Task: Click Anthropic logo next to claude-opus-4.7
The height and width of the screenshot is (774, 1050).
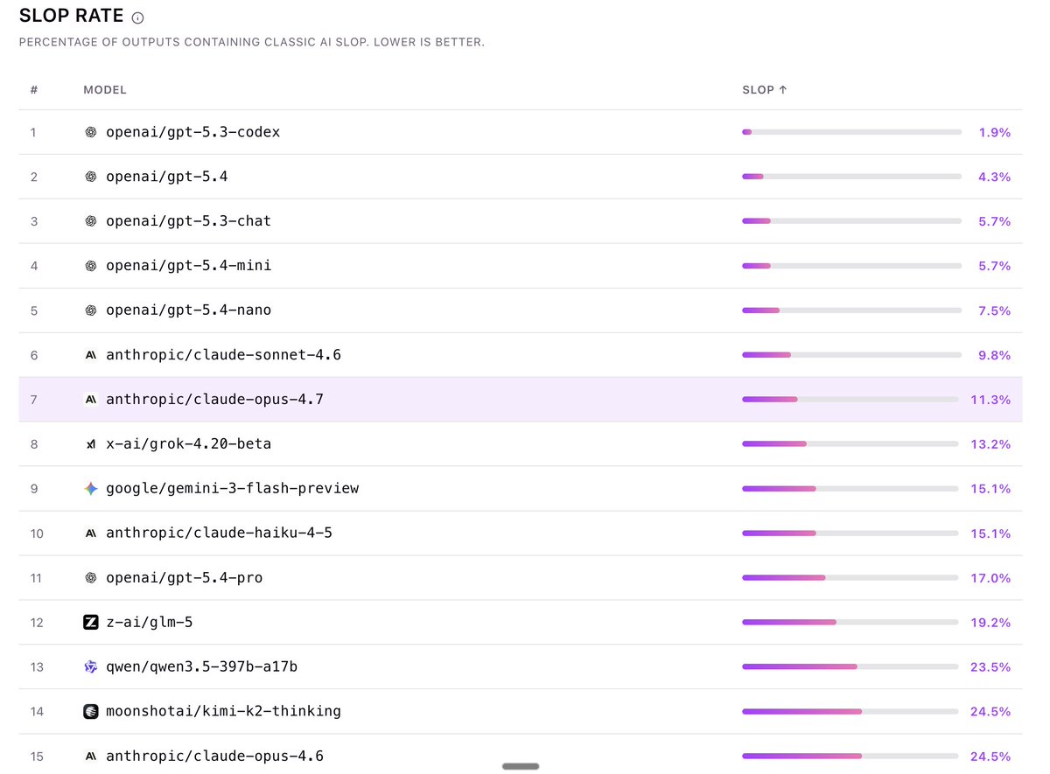Action: click(x=91, y=400)
